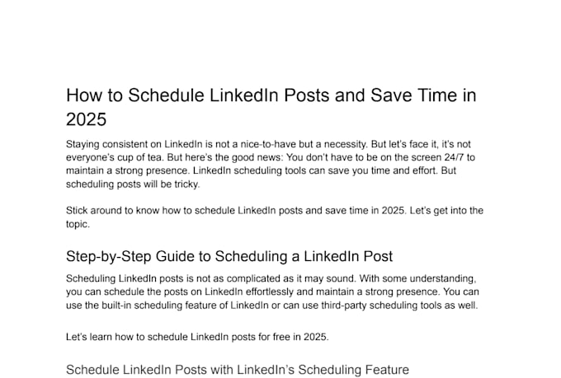Click the word 'third-party' in the guide paragraph
This screenshot has height=378, width=561.
(x=344, y=306)
